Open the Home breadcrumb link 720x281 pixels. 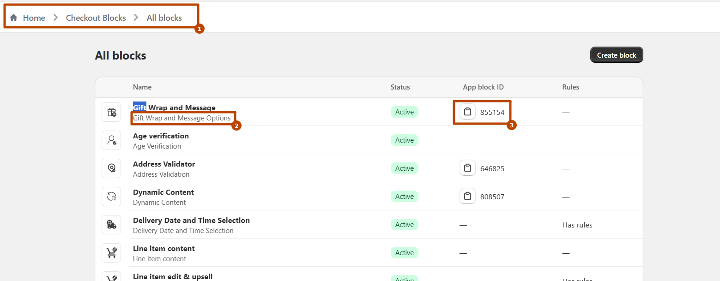coord(34,18)
